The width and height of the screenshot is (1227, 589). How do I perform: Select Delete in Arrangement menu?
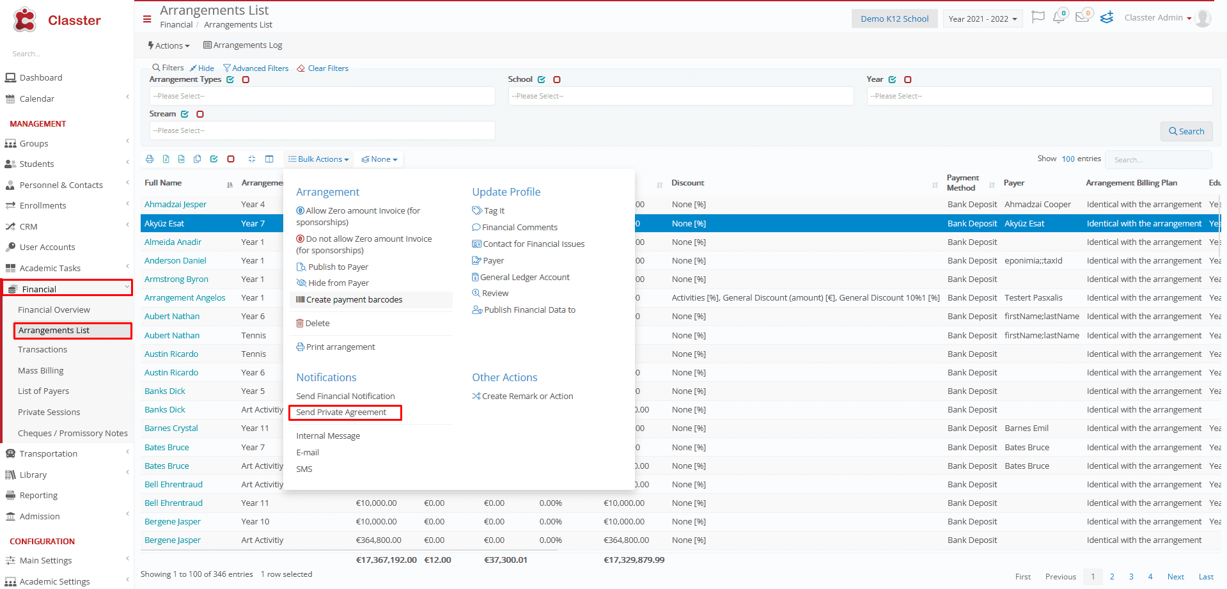pos(313,323)
